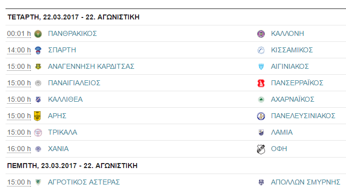
Task: Click the ΑΧΑΡΝΑΪΚΟΣ green crest icon
Action: 261,100
